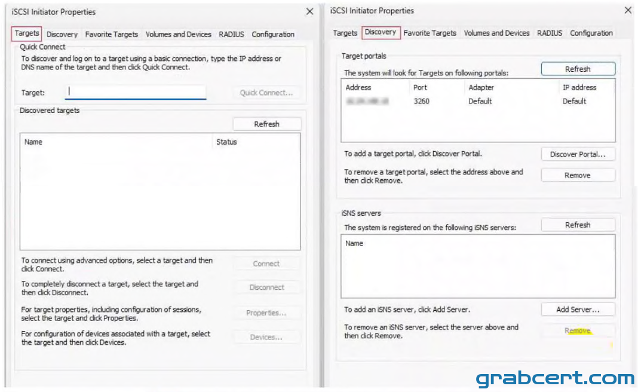The image size is (638, 392).
Task: Switch to Volumes and Devices tab in left window
Action: click(x=178, y=35)
